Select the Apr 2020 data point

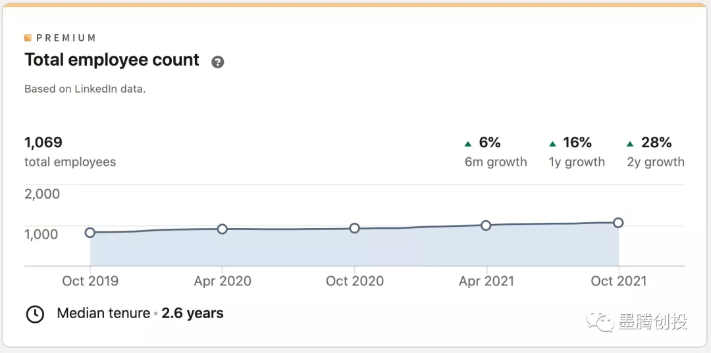point(223,229)
